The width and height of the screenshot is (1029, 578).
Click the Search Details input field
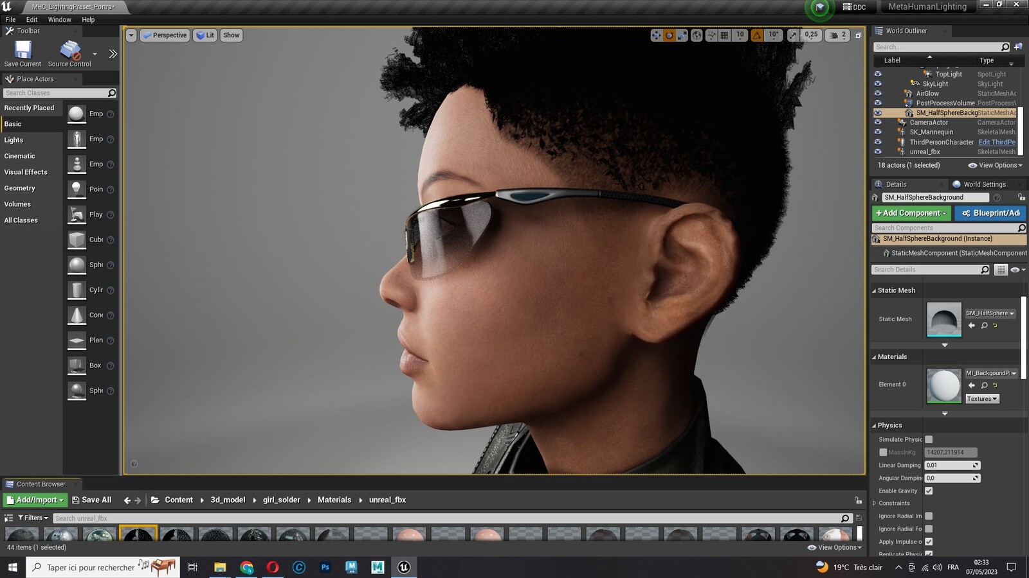tap(926, 270)
